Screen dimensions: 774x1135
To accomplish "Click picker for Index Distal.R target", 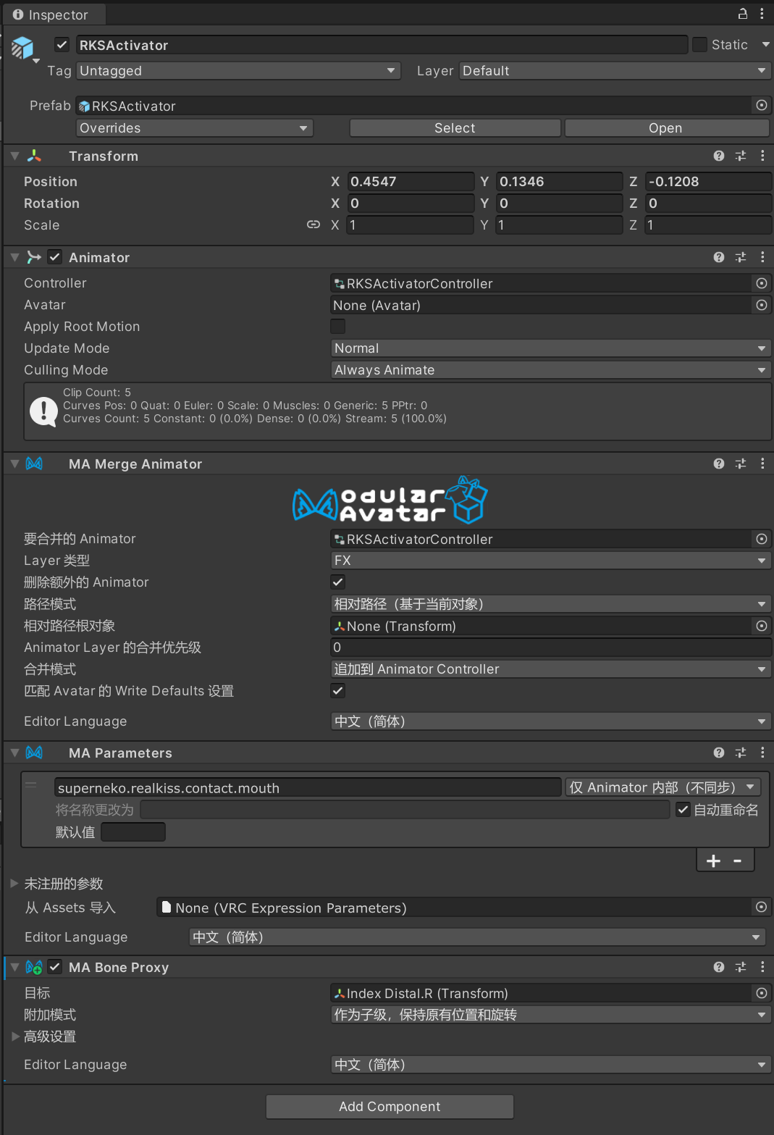I will (761, 993).
